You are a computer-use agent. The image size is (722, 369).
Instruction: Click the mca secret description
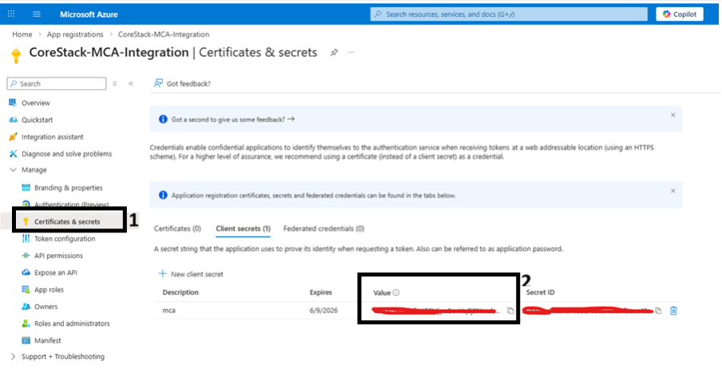point(169,311)
